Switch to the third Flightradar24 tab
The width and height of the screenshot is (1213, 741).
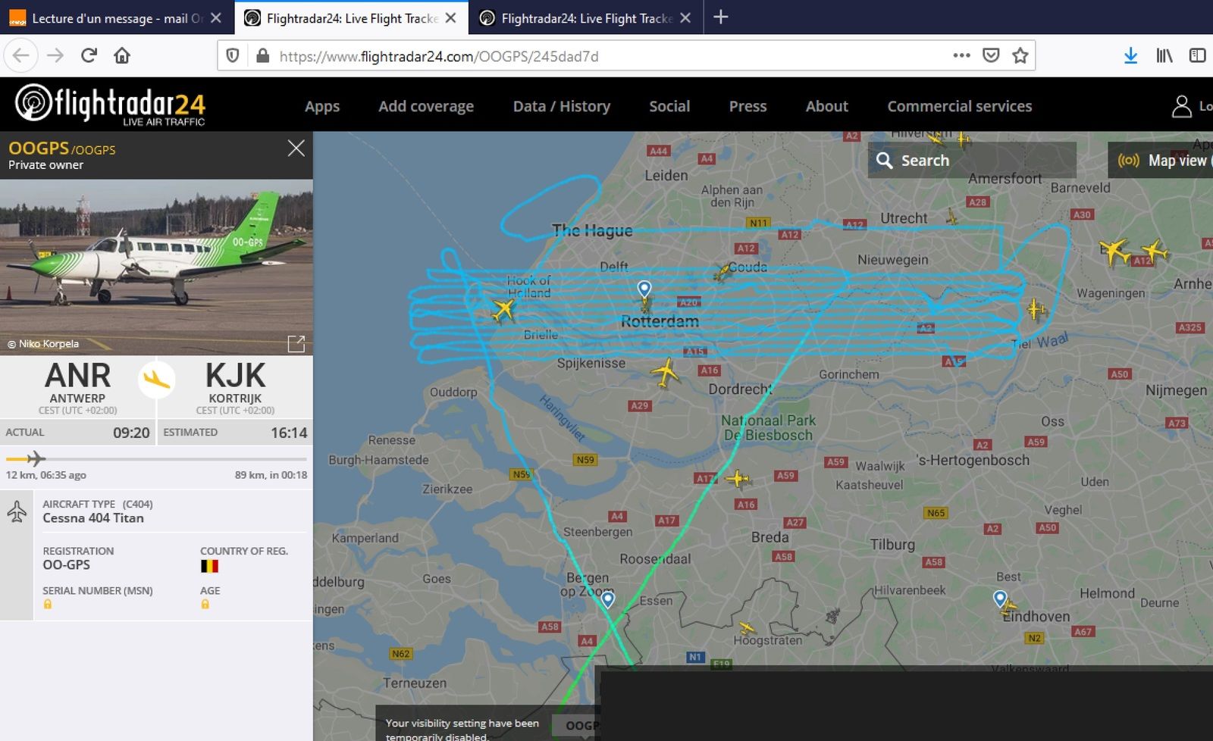pos(587,17)
